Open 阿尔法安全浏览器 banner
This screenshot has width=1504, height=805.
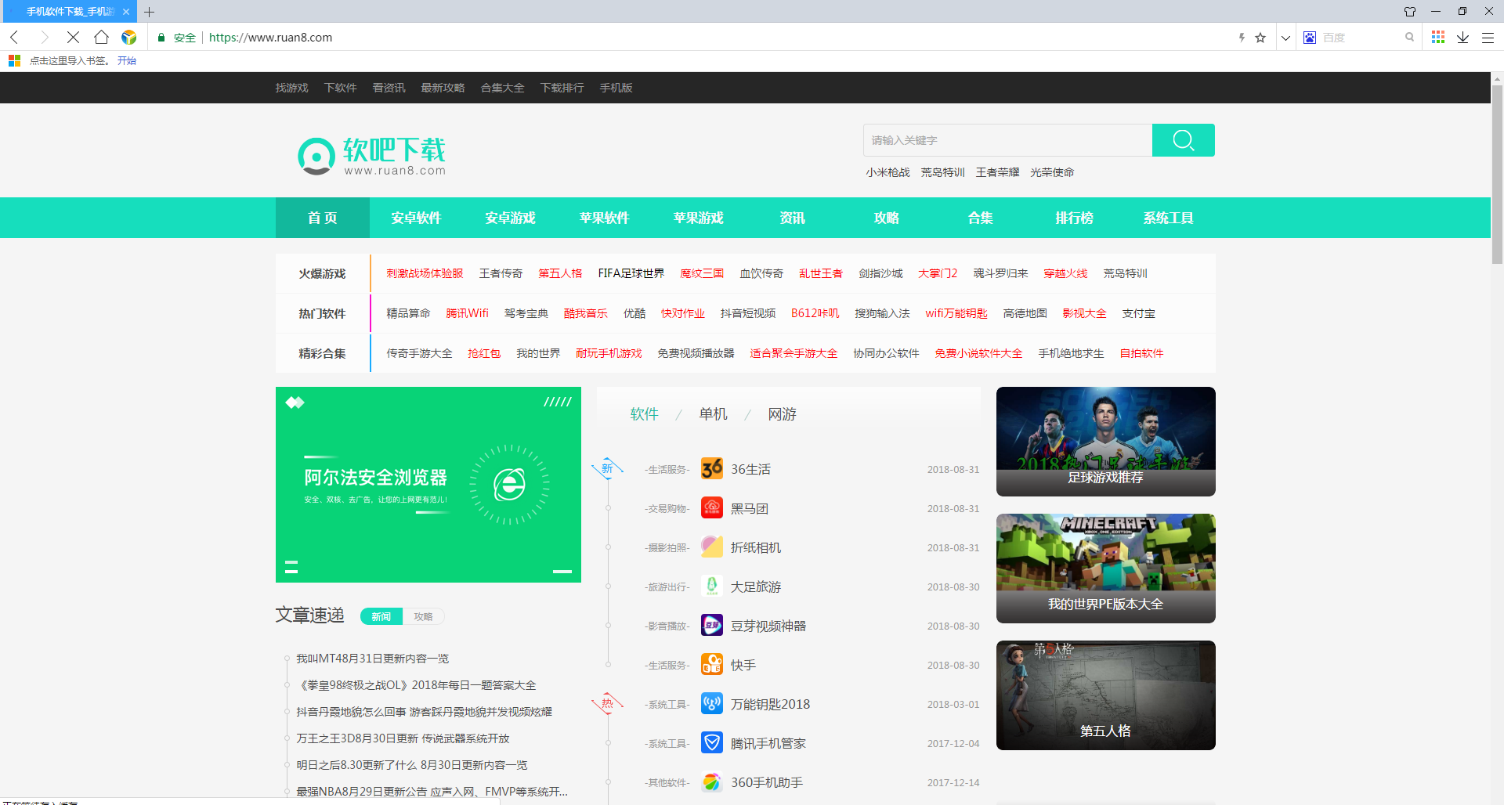tap(428, 485)
